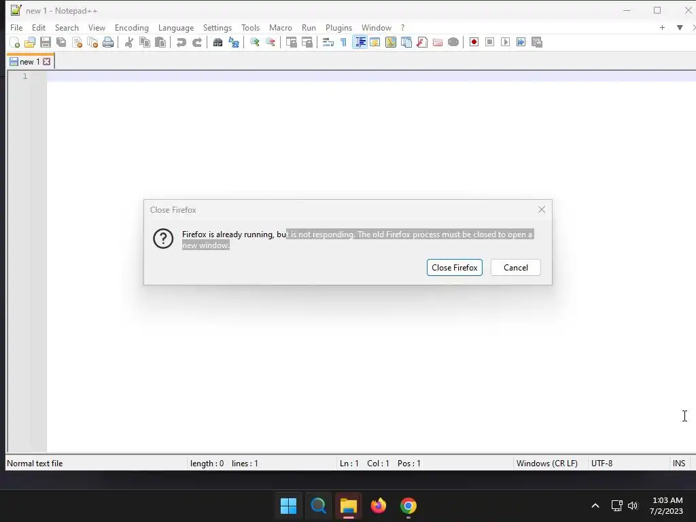
Task: Open the Language menu
Action: (176, 27)
